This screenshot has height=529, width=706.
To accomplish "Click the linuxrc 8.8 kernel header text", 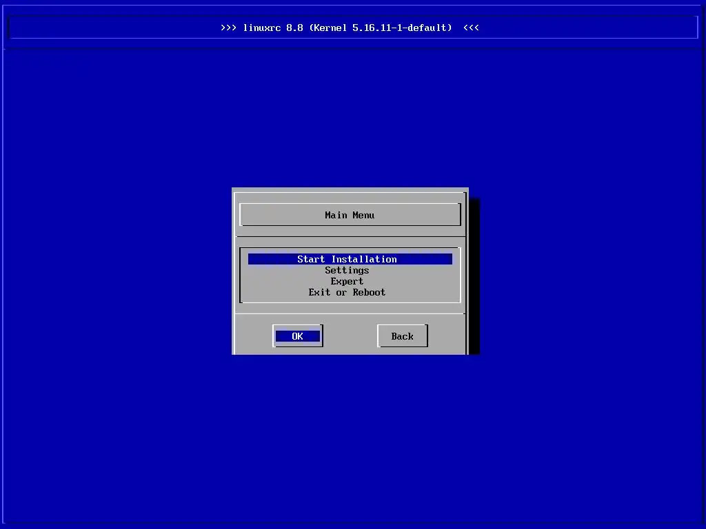I will tap(350, 28).
